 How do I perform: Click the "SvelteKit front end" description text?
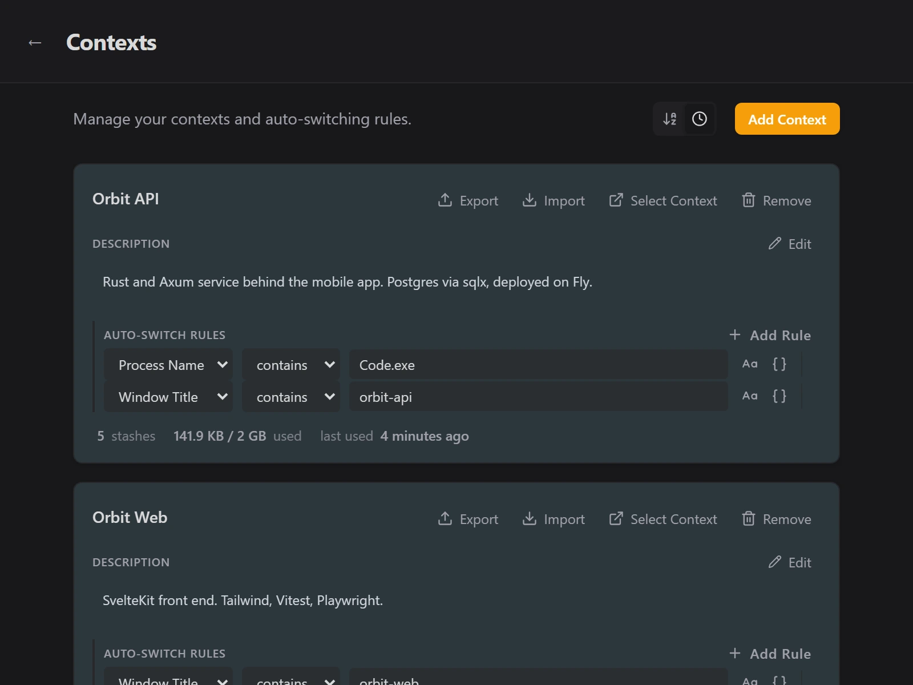point(243,601)
